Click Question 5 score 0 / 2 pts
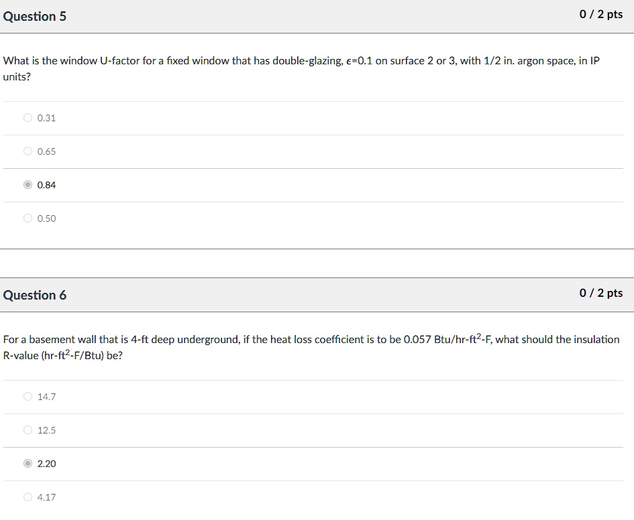Screen dimensions: 634x520 click(601, 14)
